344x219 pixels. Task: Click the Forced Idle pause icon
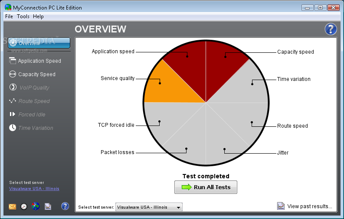click(13, 114)
